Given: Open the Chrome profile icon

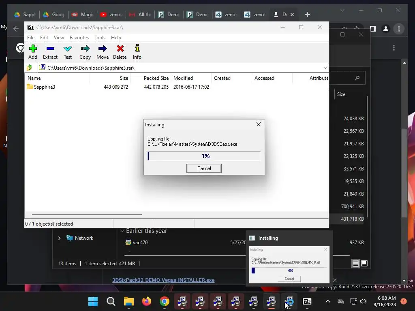Looking at the screenshot, I should pyautogui.click(x=386, y=29).
